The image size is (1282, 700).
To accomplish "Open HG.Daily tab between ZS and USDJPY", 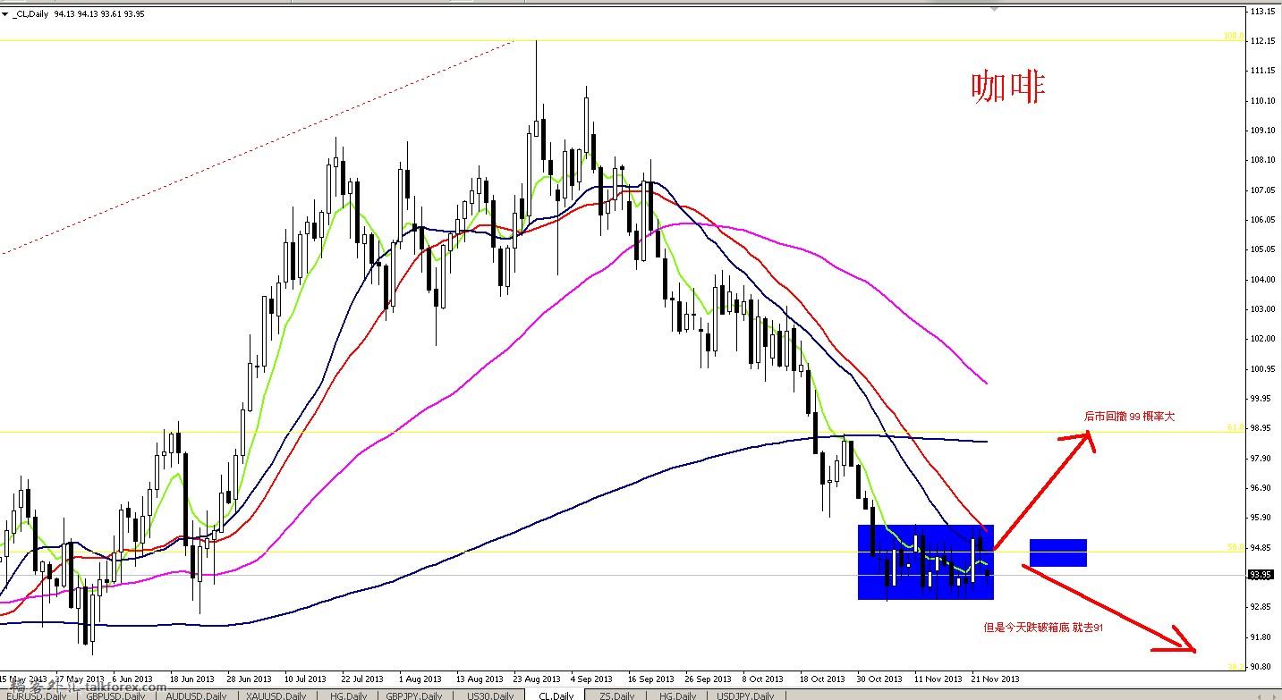I will (x=676, y=696).
